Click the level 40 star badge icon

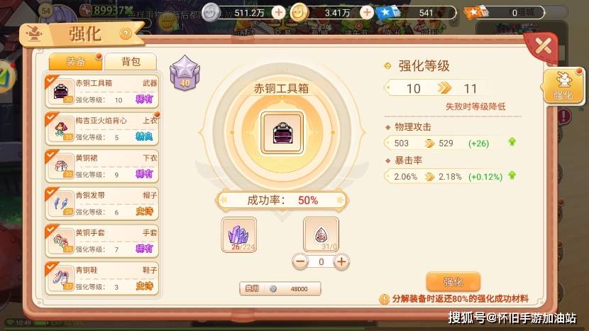pos(185,72)
